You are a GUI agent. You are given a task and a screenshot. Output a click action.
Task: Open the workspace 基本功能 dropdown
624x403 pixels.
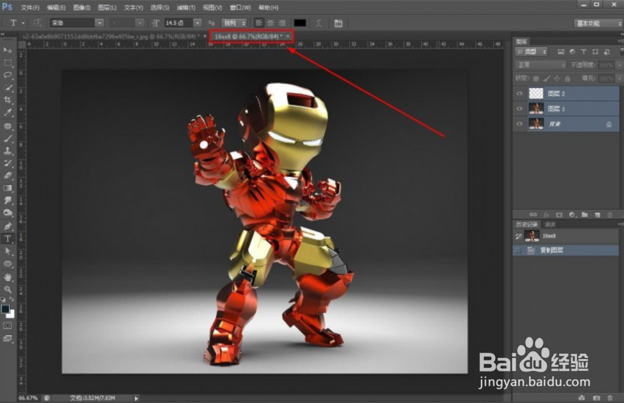tap(598, 24)
